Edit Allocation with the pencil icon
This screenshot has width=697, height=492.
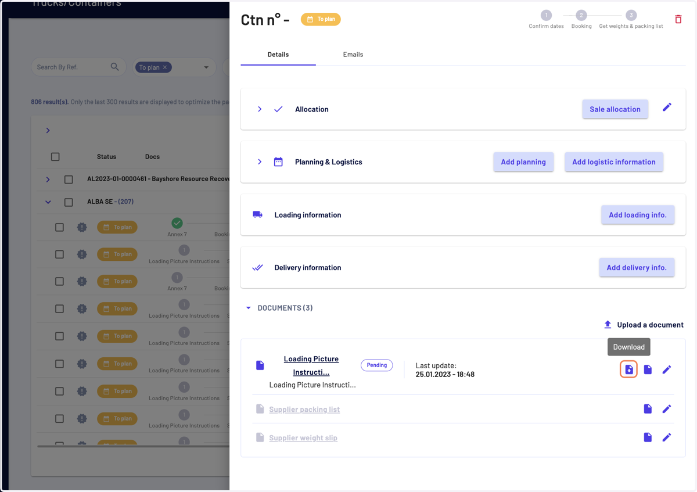click(667, 107)
